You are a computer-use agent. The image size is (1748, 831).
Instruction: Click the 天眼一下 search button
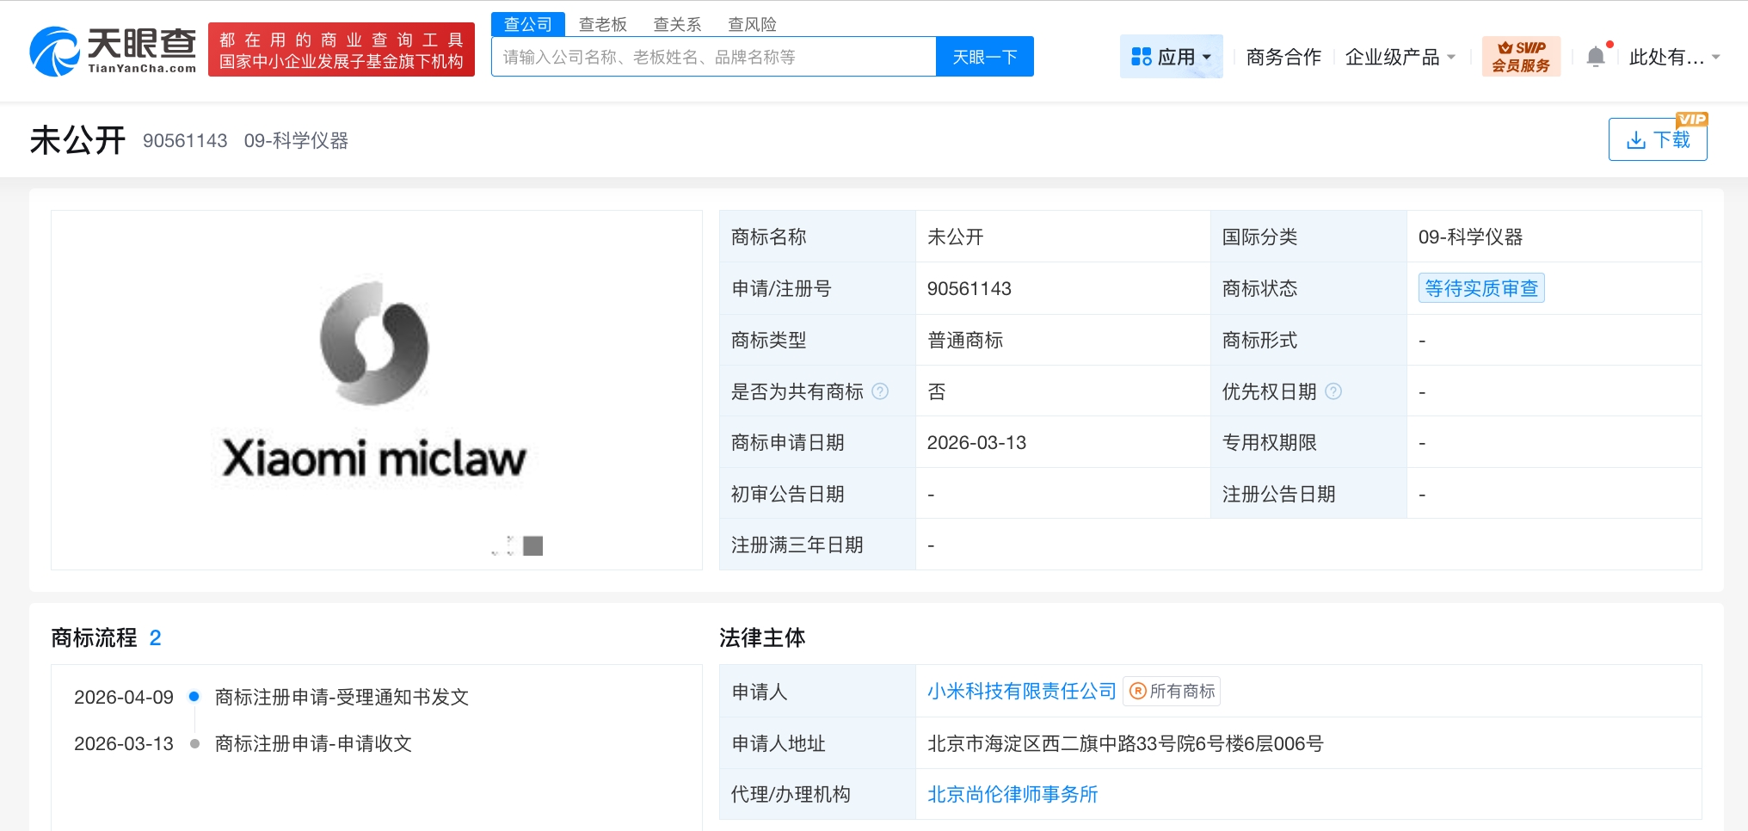tap(984, 55)
